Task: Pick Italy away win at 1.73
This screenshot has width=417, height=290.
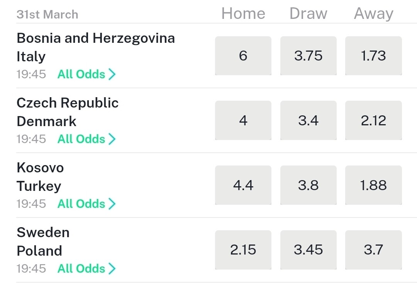Action: pyautogui.click(x=373, y=56)
